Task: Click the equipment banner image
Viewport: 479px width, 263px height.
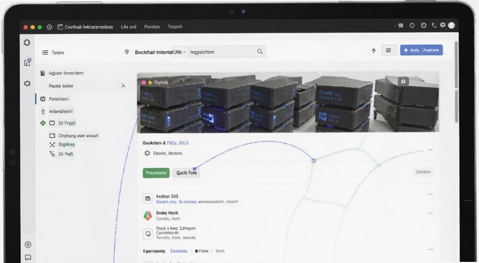Action: click(288, 103)
